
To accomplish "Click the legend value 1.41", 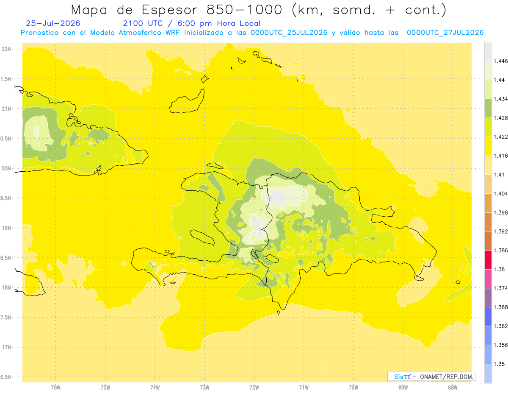I will tap(500, 174).
